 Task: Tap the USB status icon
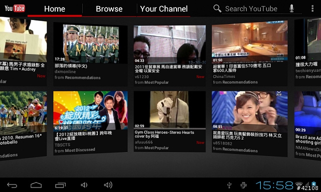tap(230, 185)
